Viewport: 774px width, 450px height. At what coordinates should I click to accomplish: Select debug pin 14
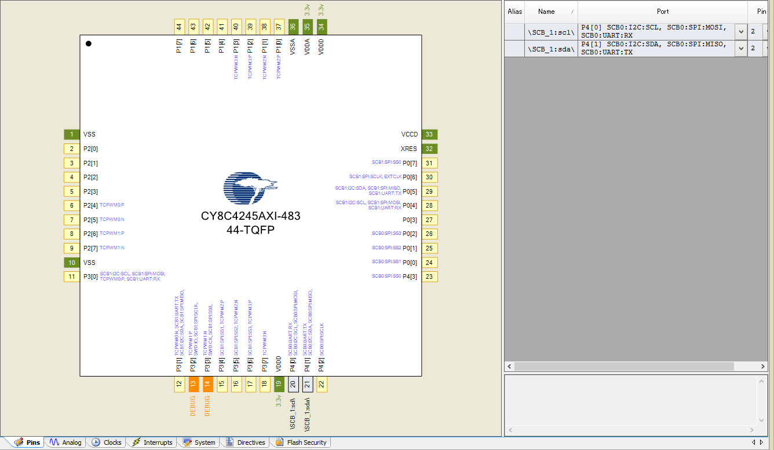[x=208, y=384]
